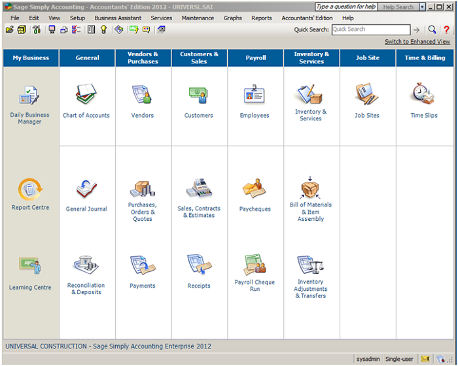The image size is (458, 366).
Task: Click the close all windows toolbar icon
Action: coord(161,29)
